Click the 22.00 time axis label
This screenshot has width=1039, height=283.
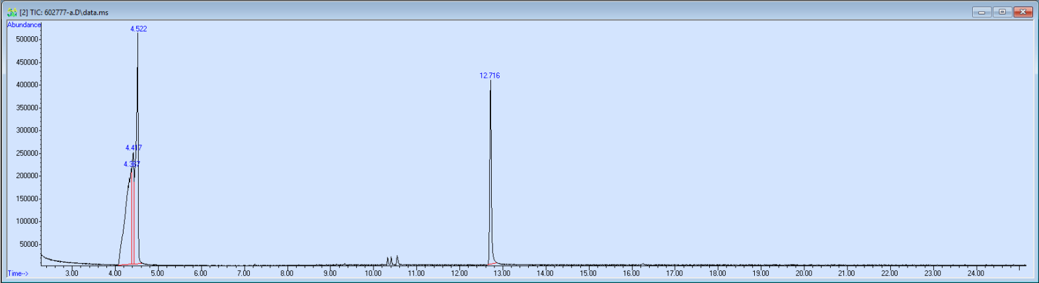pyautogui.click(x=890, y=273)
